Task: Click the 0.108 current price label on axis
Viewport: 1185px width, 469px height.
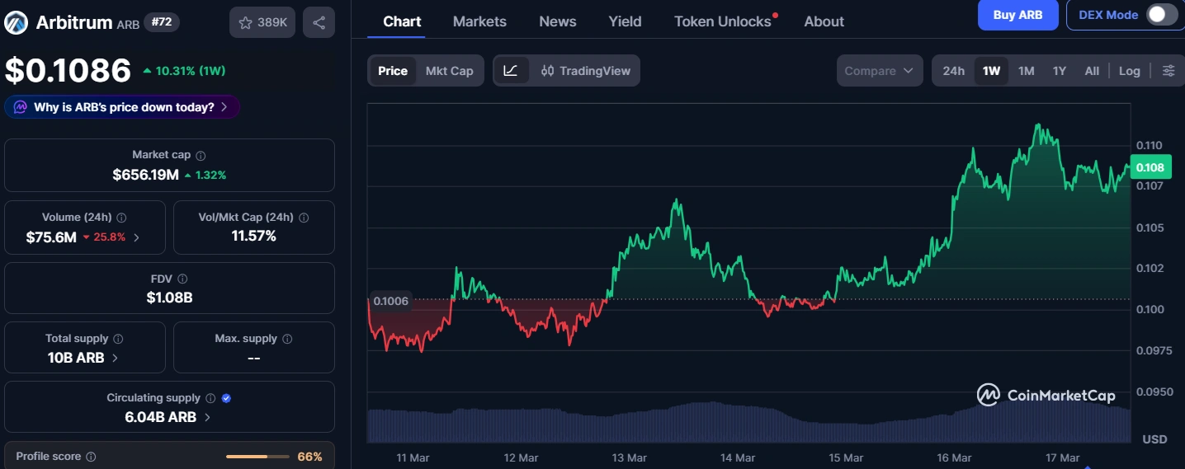Action: coord(1150,167)
